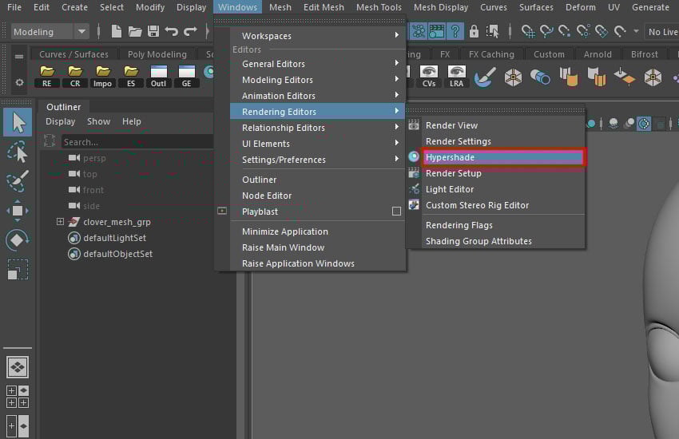Click the Outliner search field
The image size is (679, 439).
[x=136, y=142]
